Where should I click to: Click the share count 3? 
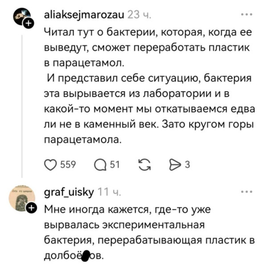point(188,164)
